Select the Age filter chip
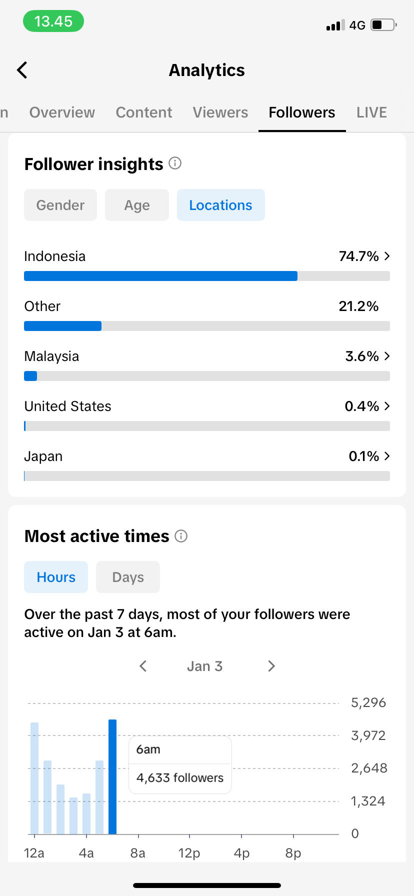Image resolution: width=414 pixels, height=896 pixels. click(x=137, y=205)
